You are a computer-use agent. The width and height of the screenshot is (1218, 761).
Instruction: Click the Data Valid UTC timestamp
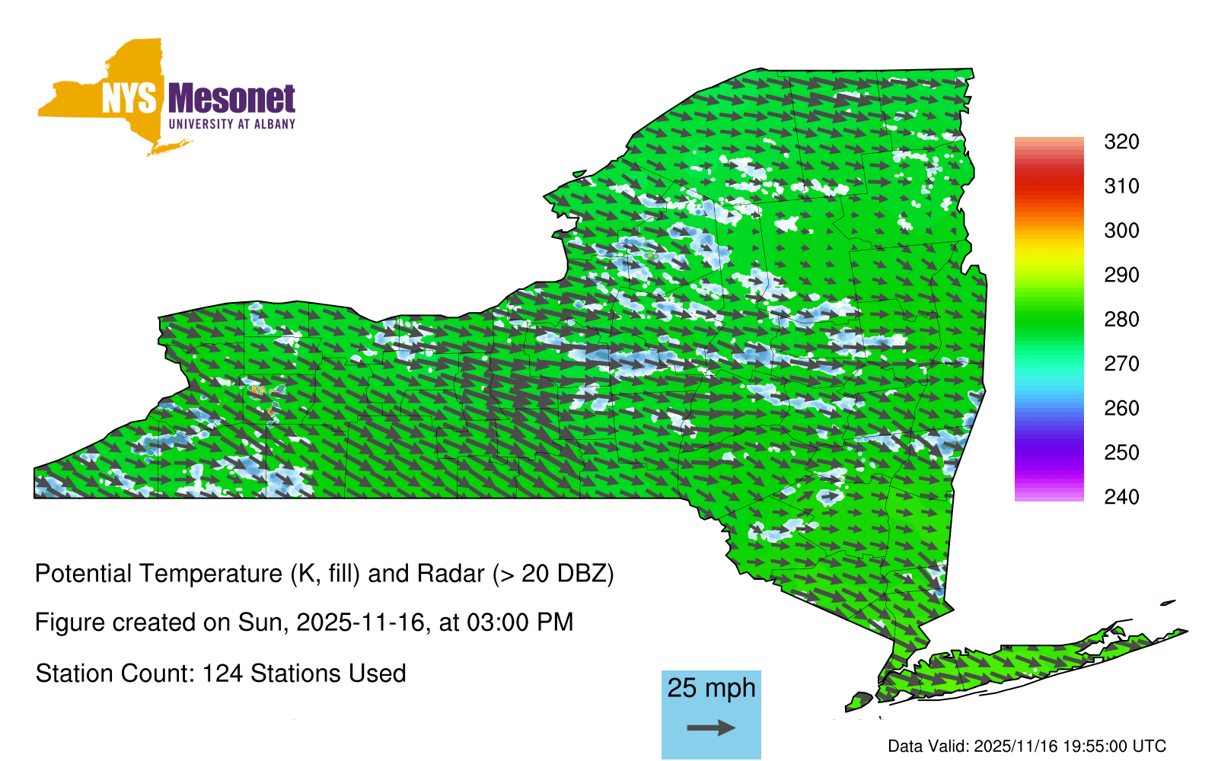[x=1026, y=747]
